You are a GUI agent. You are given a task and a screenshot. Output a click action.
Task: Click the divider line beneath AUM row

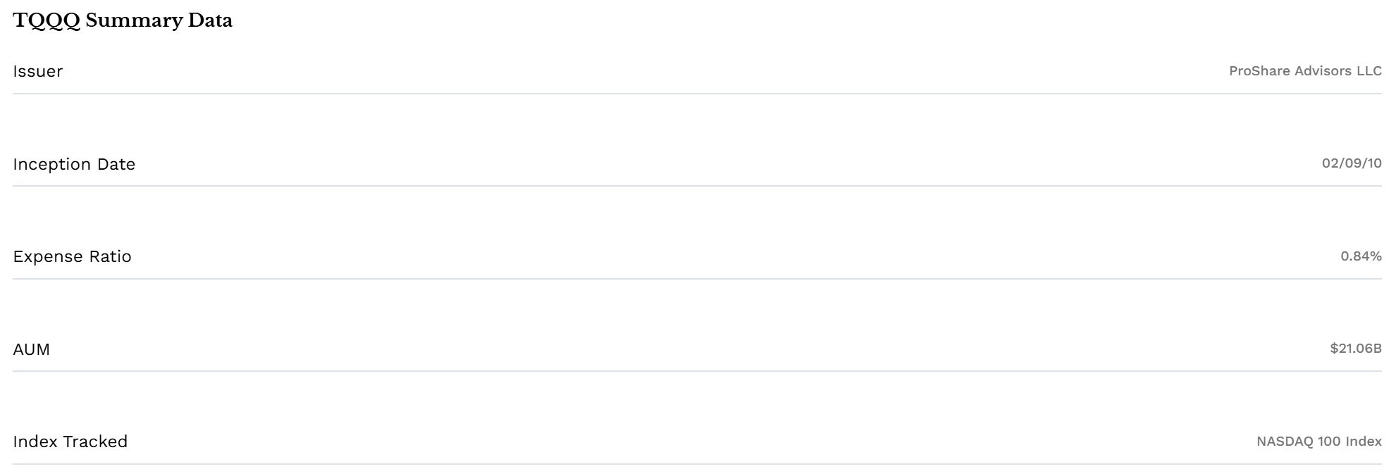tap(698, 371)
